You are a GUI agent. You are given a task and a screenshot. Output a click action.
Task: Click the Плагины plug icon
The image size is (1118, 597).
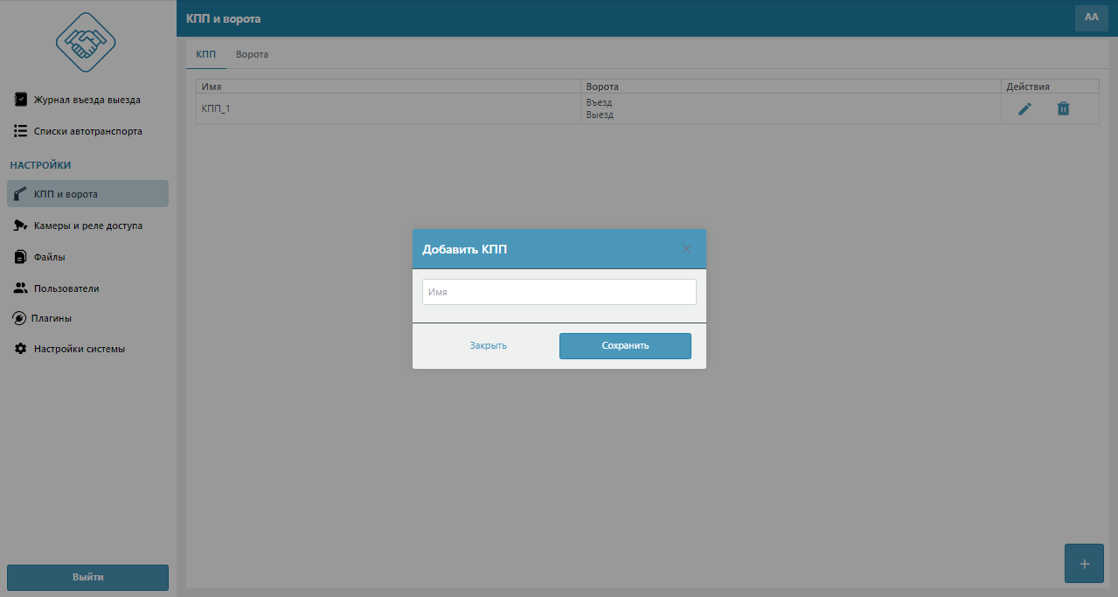click(x=19, y=318)
